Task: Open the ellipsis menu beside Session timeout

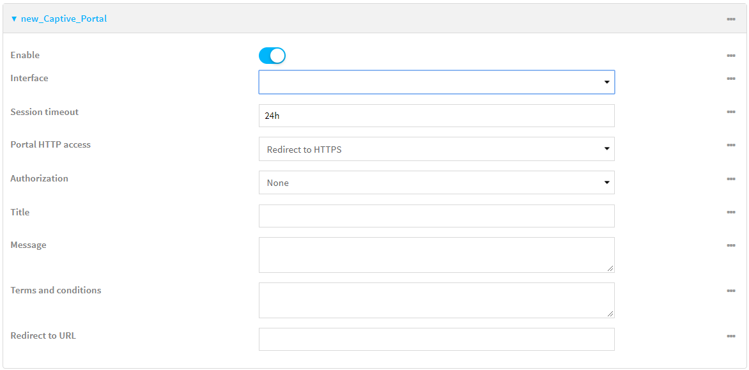Action: pos(731,112)
